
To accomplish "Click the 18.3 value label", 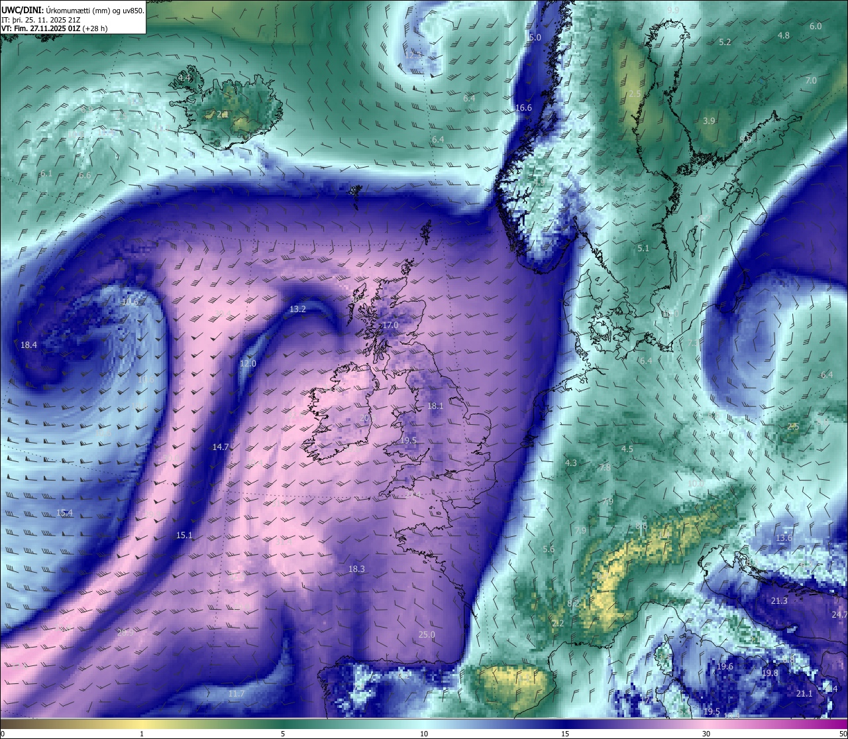I will point(356,569).
